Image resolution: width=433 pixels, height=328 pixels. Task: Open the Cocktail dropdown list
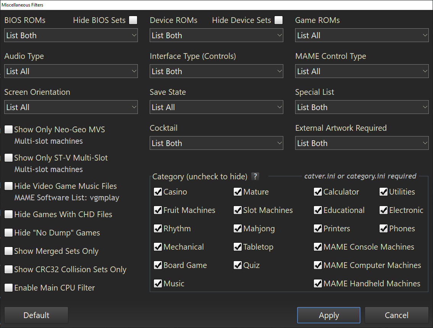(216, 143)
